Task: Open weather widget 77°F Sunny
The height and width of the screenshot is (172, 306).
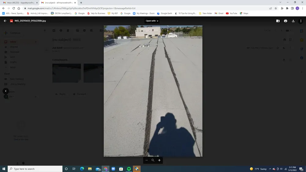Action: point(258,169)
